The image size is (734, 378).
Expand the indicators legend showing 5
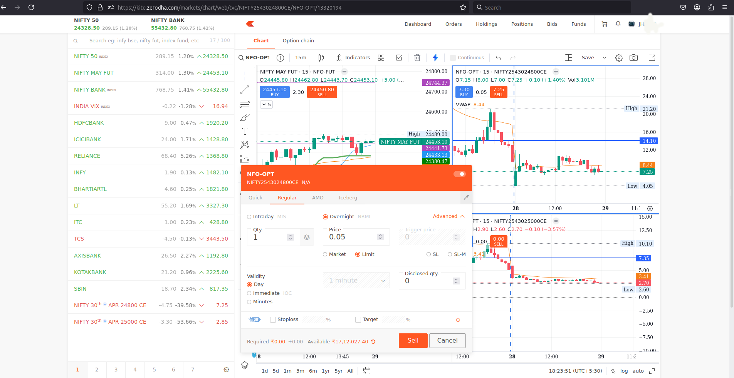(267, 104)
